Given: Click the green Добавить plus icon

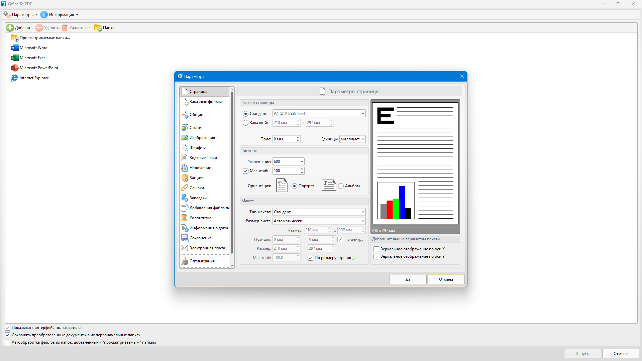Looking at the screenshot, I should coord(10,28).
